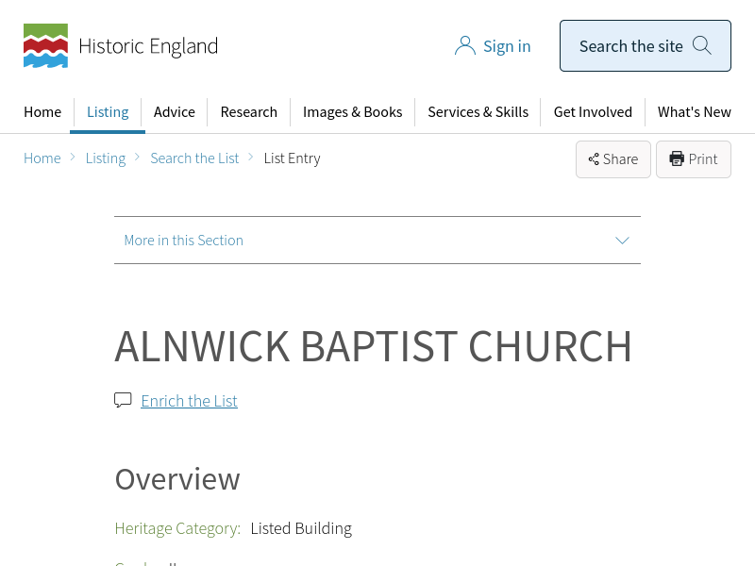Screen dimensions: 755x566
Task: Go to the Research section
Action: 249,111
